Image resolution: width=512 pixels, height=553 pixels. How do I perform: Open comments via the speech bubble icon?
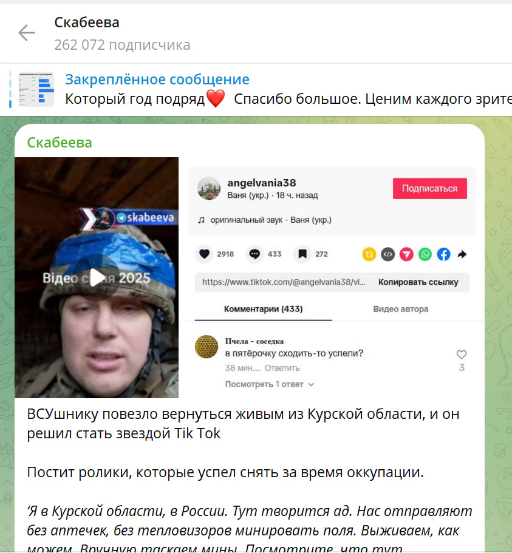point(254,254)
